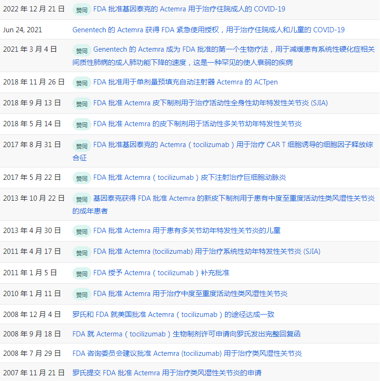Open the Actemra CAR T cytokine release syndrome link
Viewport: 380px width, 381px height.
pos(223,151)
